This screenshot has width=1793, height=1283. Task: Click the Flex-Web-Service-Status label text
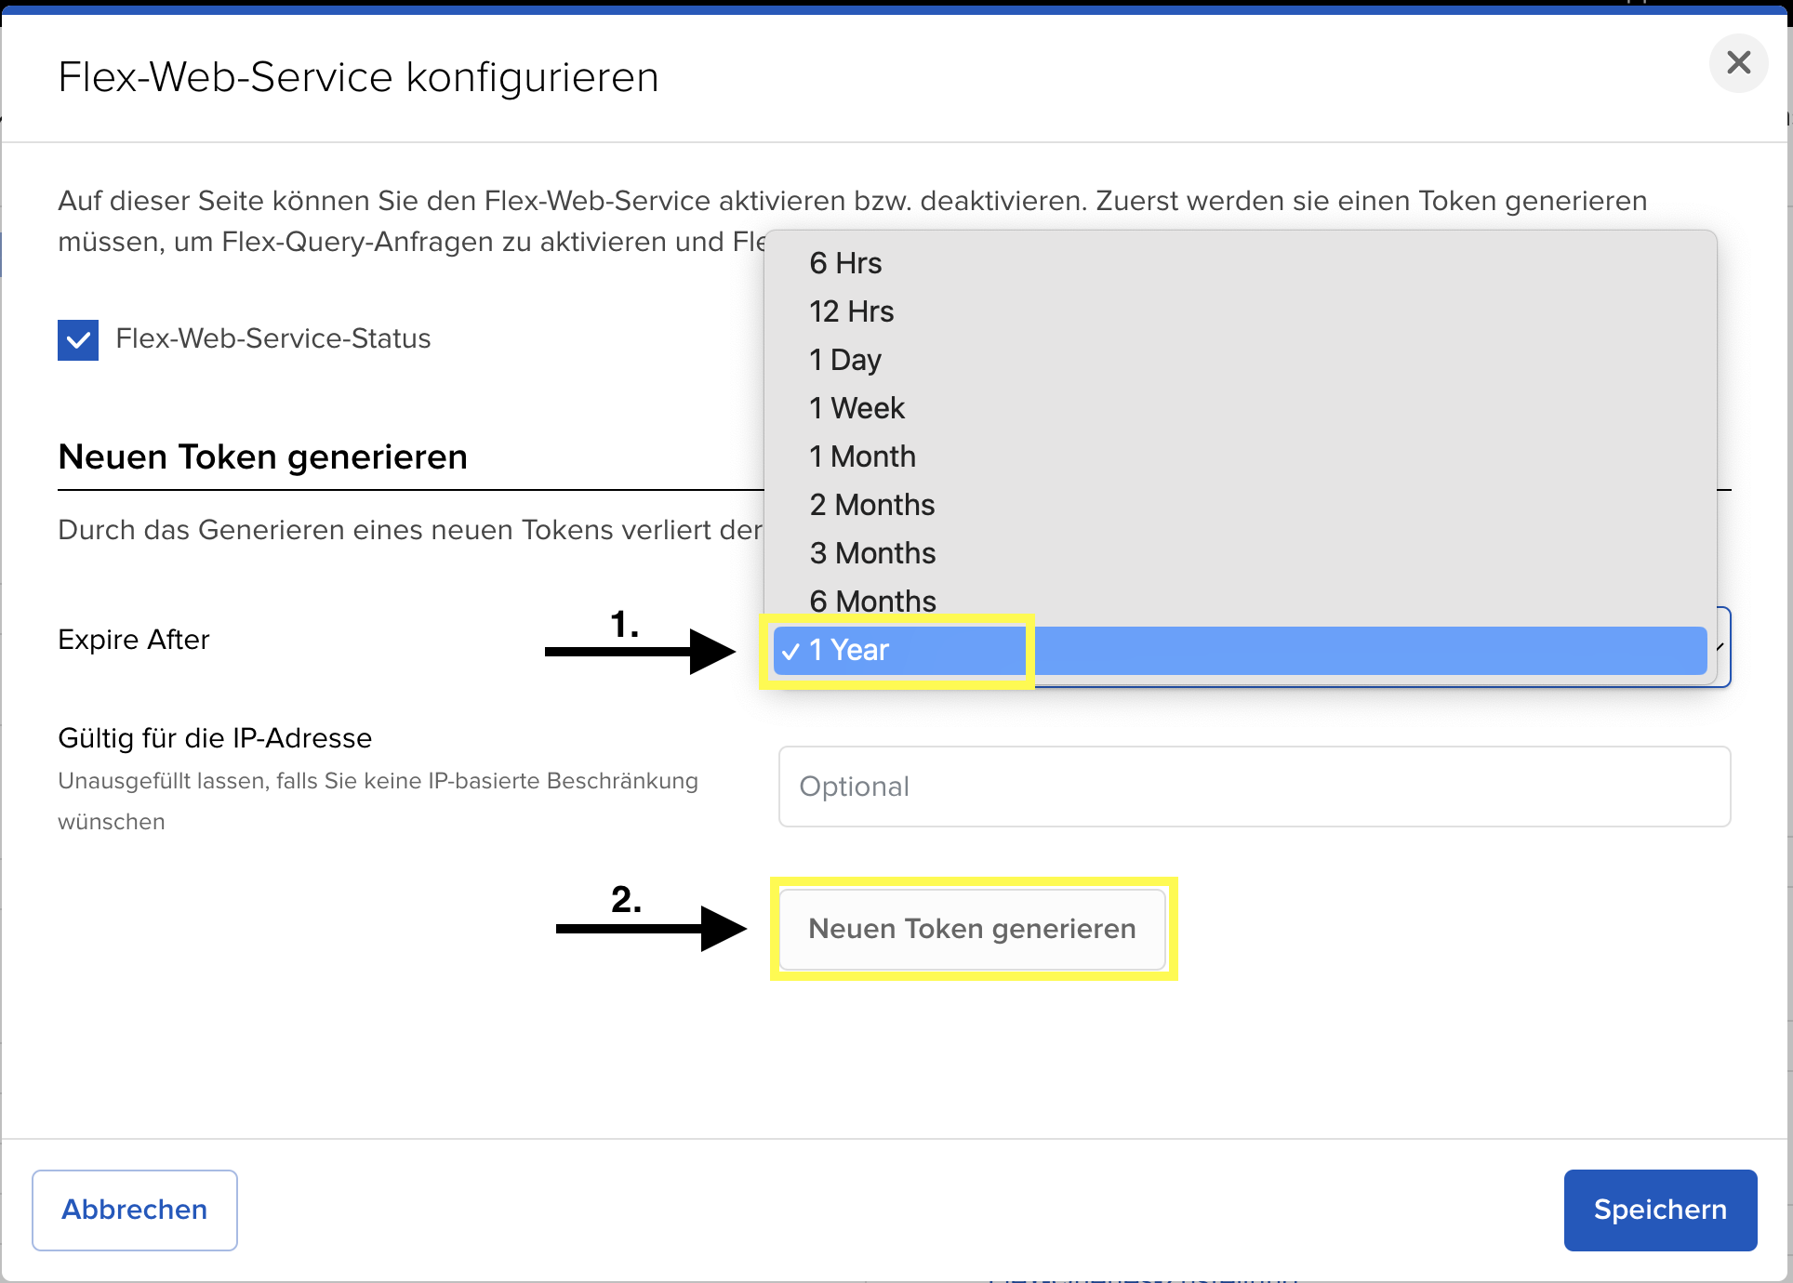pos(272,338)
